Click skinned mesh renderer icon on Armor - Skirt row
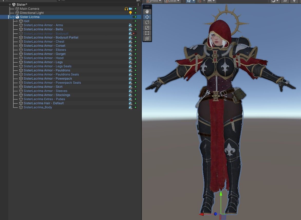Viewport: 301px width, 220px height. coord(130,87)
